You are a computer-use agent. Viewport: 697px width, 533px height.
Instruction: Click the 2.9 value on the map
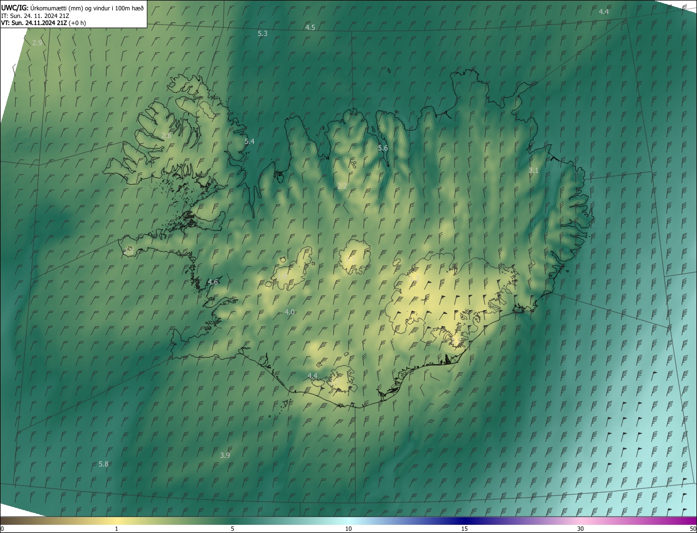[x=37, y=43]
